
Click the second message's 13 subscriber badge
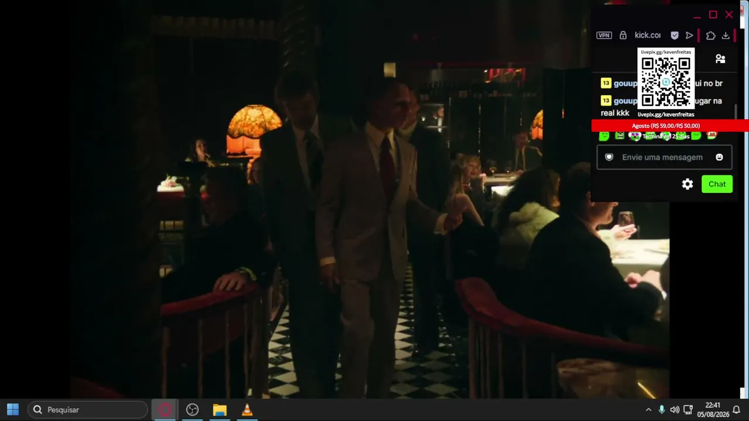click(x=606, y=101)
